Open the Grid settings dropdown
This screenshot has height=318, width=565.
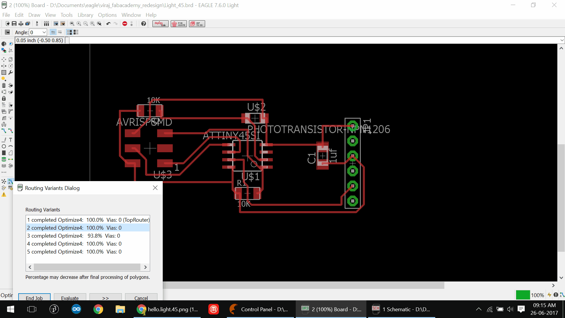[x=7, y=32]
